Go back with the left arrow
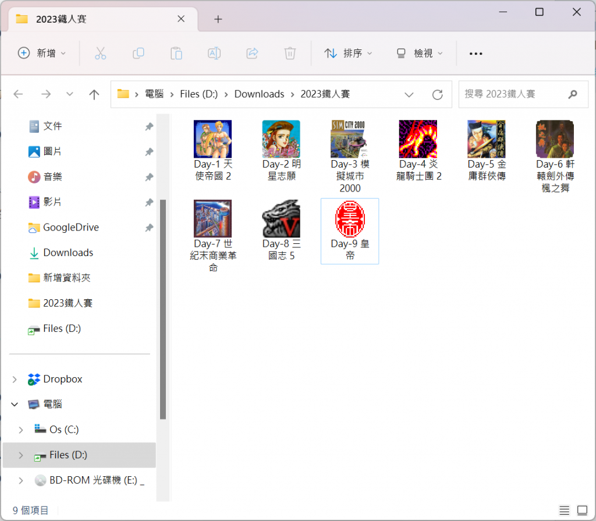The height and width of the screenshot is (521, 596). tap(18, 94)
